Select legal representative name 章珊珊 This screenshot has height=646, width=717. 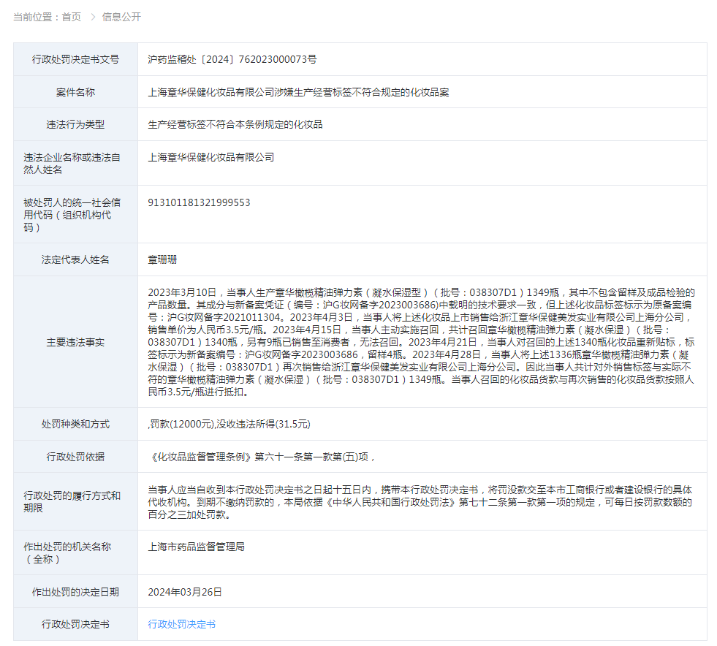pos(162,259)
